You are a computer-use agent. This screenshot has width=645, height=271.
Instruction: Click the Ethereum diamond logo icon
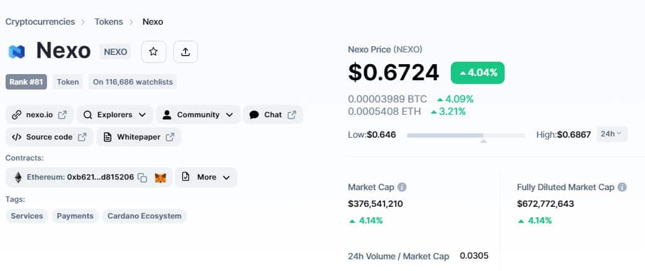click(18, 177)
